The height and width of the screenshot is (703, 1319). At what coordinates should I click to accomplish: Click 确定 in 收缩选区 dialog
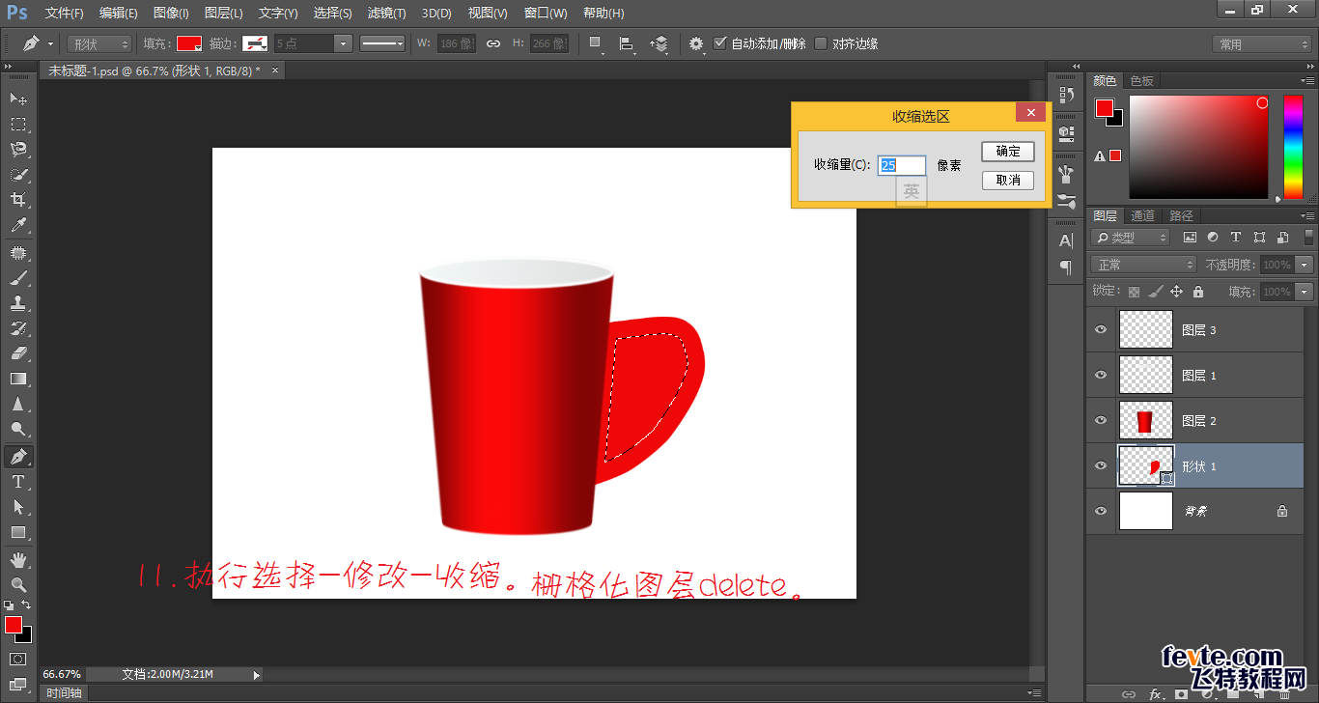coord(1008,152)
